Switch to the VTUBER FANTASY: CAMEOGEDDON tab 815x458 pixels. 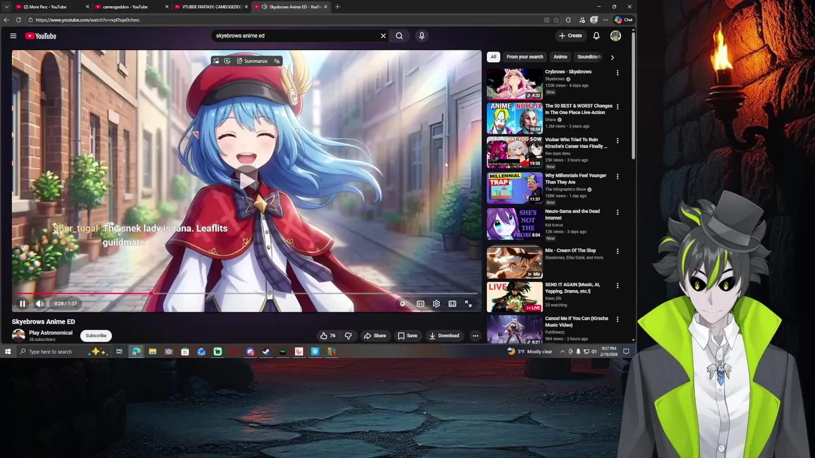(212, 6)
